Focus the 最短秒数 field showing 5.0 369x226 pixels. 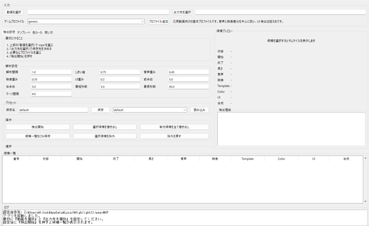click(120, 87)
